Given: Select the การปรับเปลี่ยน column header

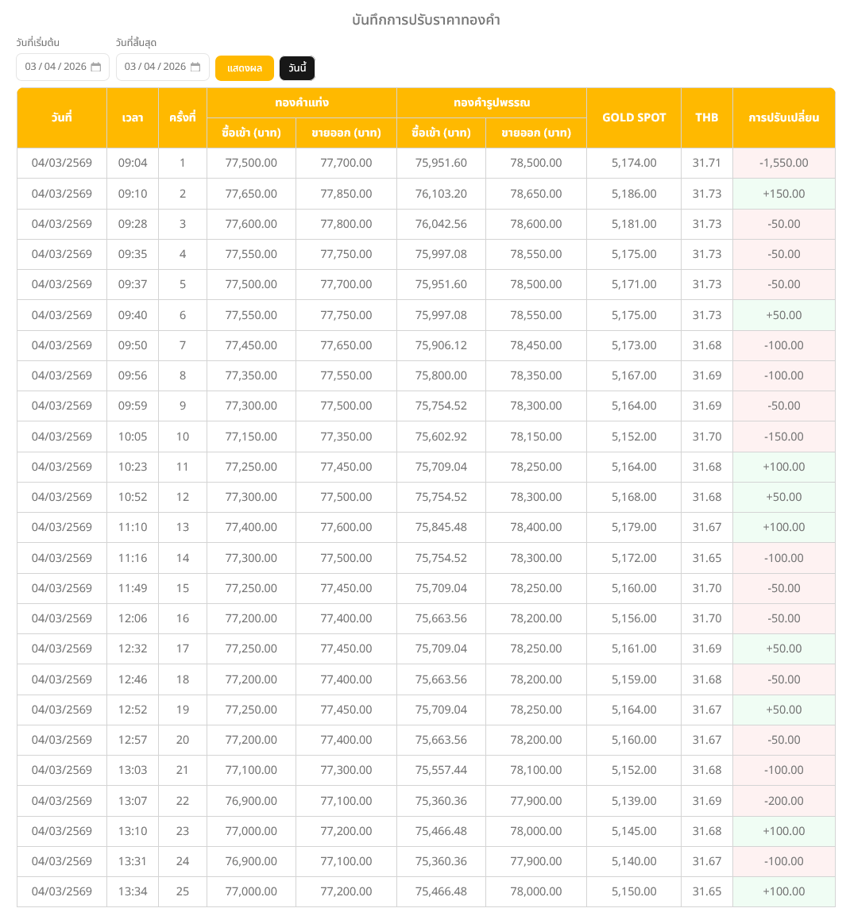Looking at the screenshot, I should click(x=783, y=117).
